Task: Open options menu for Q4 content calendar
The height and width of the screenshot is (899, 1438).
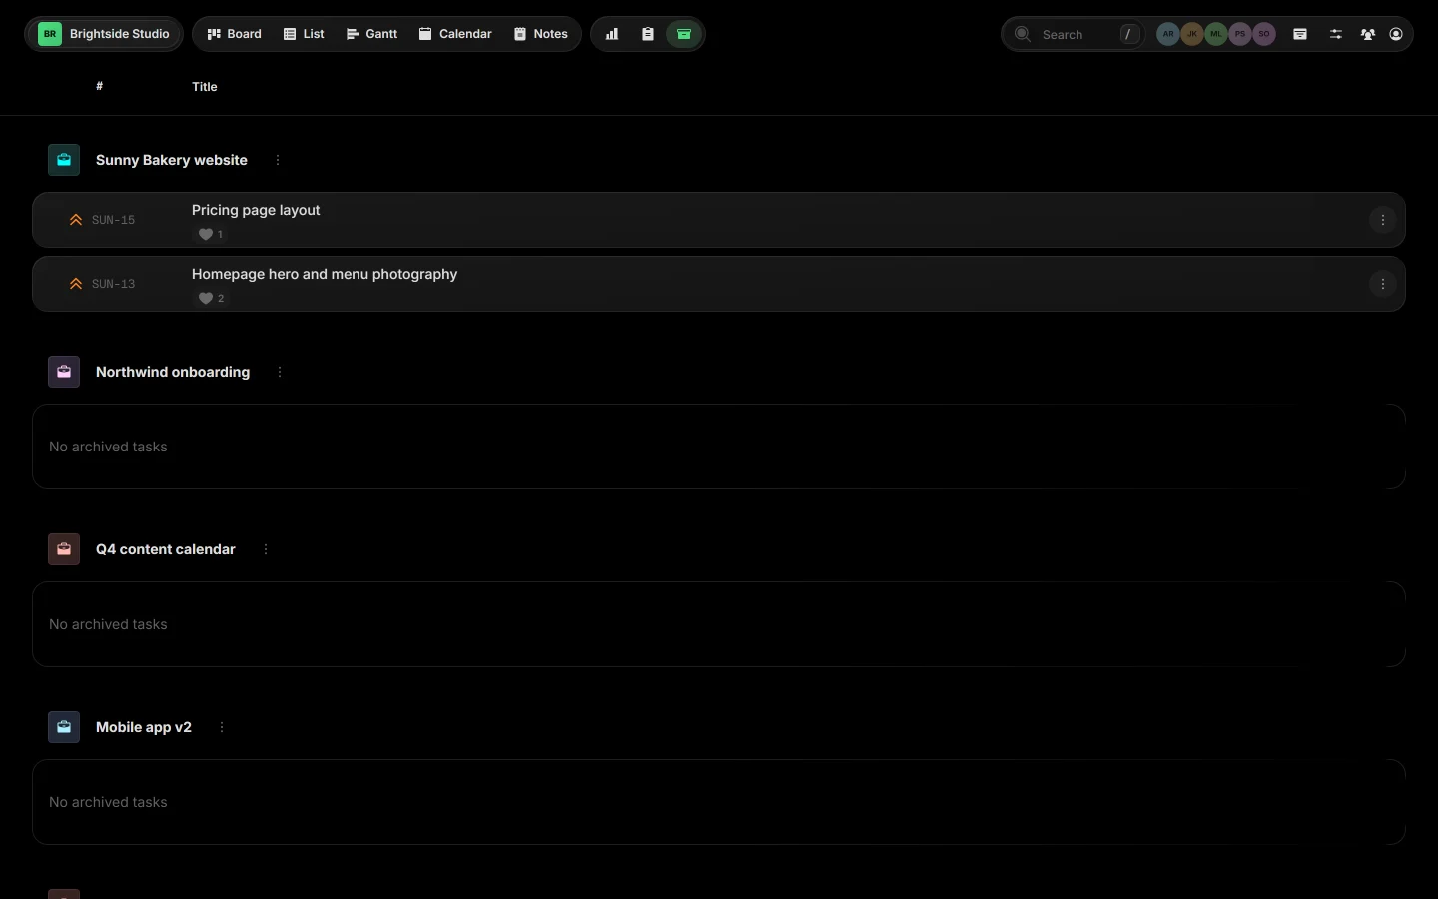Action: pos(266,549)
